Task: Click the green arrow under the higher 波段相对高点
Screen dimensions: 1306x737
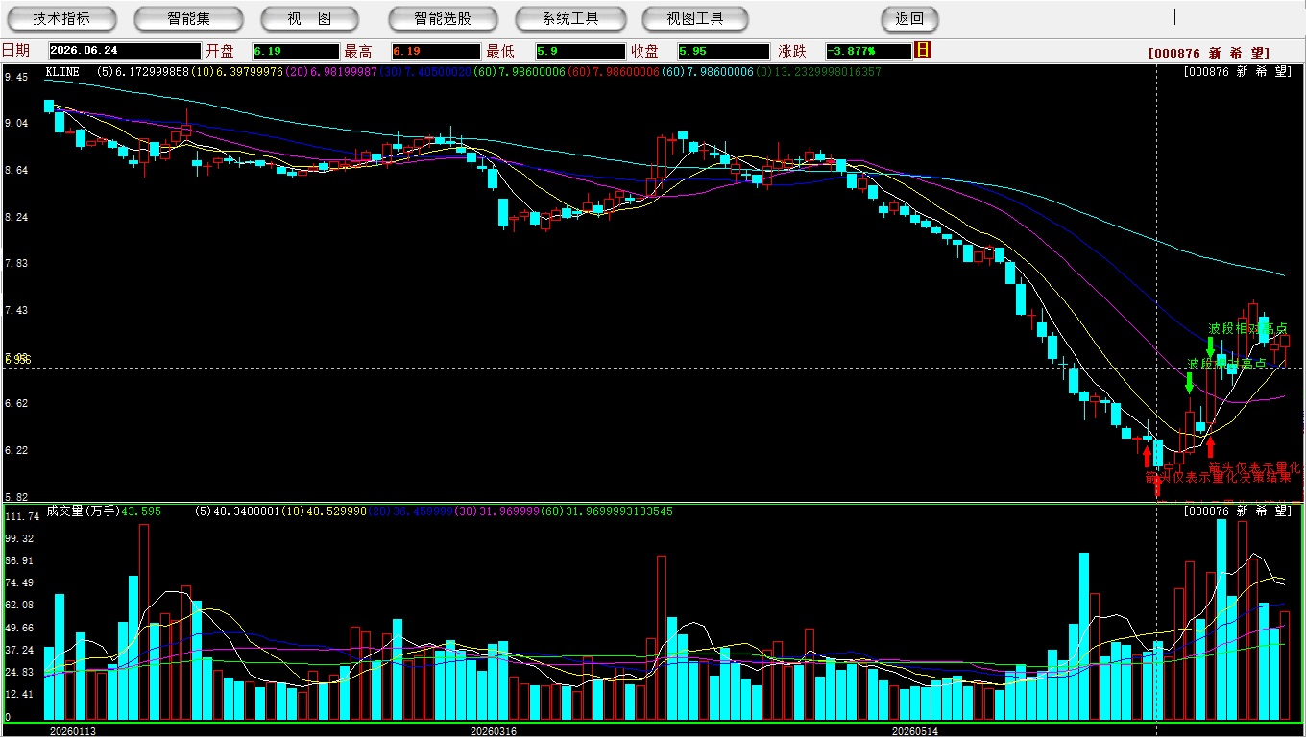Action: coord(1210,346)
